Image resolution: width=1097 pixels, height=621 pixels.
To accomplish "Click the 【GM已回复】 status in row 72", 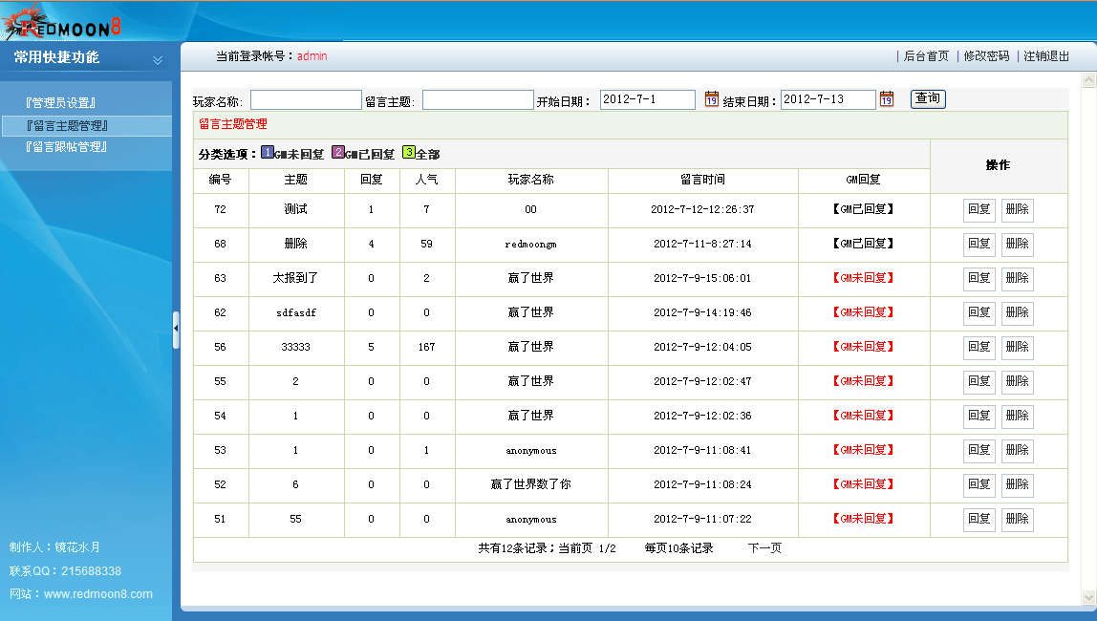I will (x=863, y=209).
